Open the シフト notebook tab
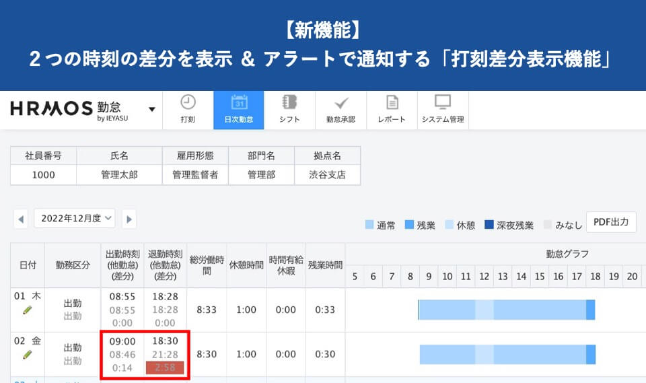This screenshot has width=646, height=383. [289, 110]
